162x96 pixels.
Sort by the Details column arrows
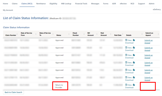pos(142,34)
